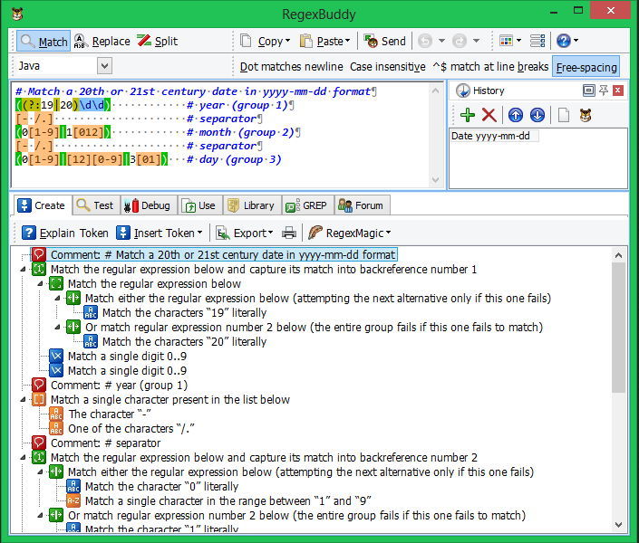Switch to the Test tab

pyautogui.click(x=96, y=205)
